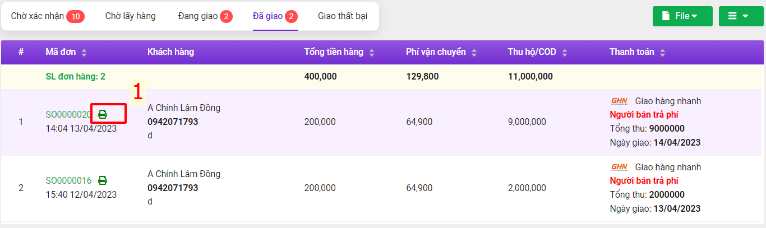
Task: Open the Giao thất bại tab
Action: (x=343, y=16)
